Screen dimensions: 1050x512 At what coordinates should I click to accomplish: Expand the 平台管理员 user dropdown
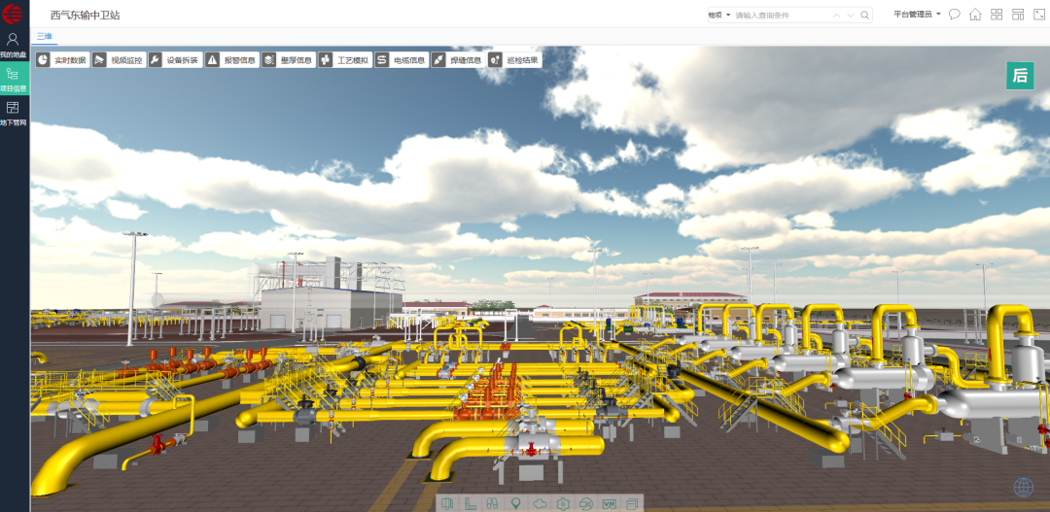(x=917, y=15)
